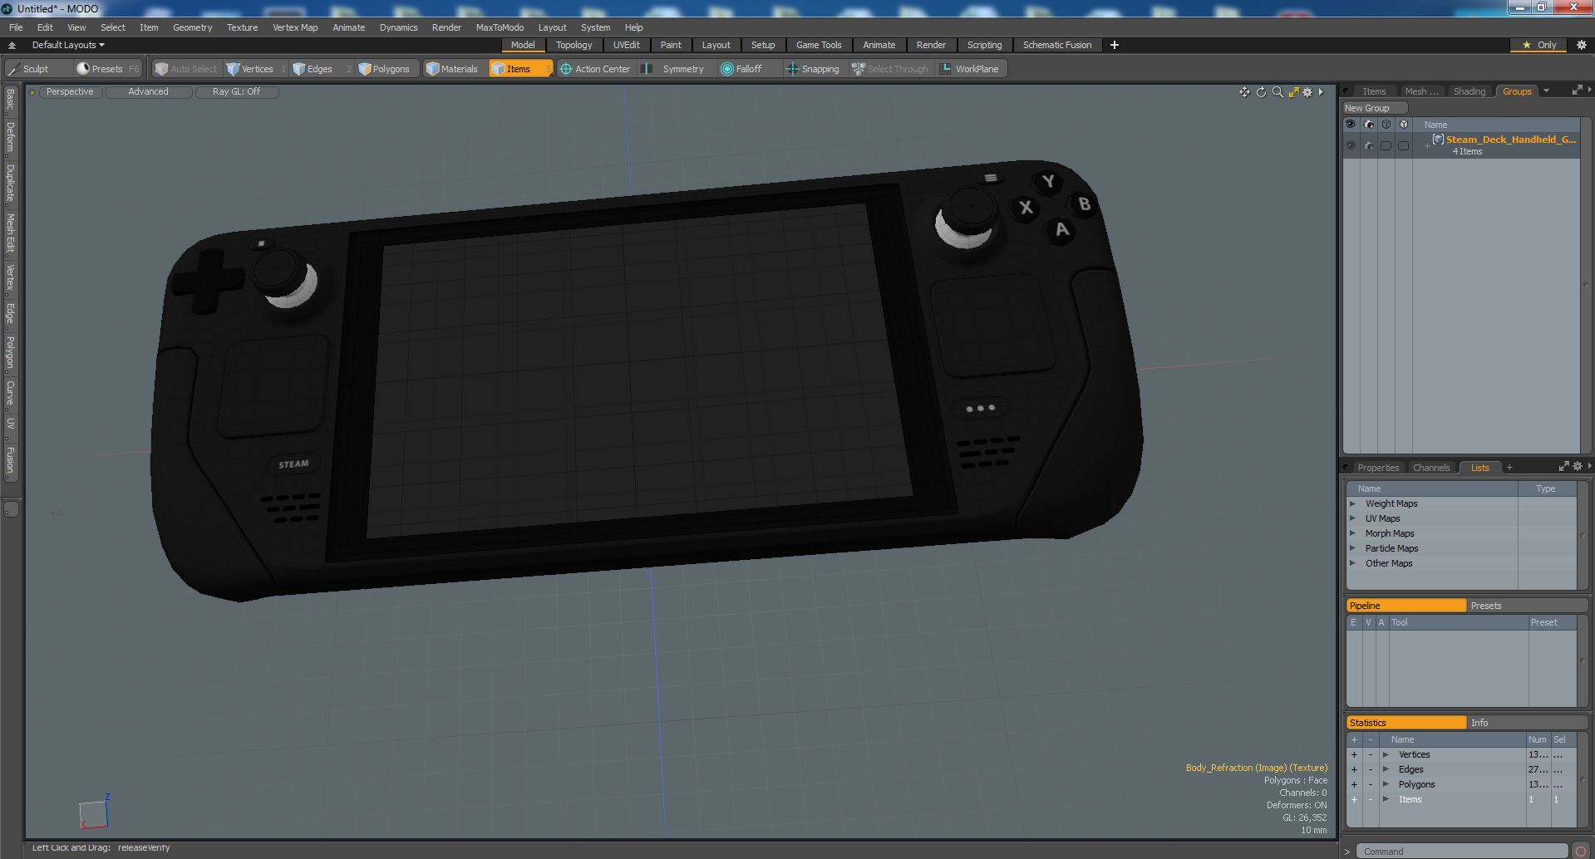This screenshot has height=859, width=1595.
Task: Expand UV Maps list
Action: coord(1353,518)
